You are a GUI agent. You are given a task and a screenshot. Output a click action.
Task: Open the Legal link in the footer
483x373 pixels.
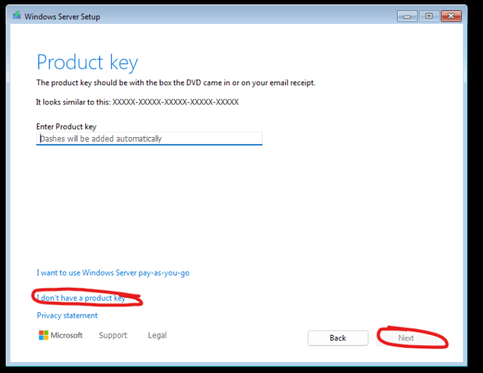157,335
